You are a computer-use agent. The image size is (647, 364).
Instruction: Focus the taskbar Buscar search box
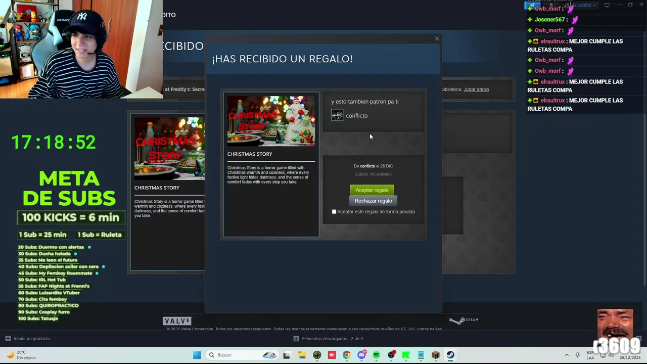pyautogui.click(x=243, y=355)
